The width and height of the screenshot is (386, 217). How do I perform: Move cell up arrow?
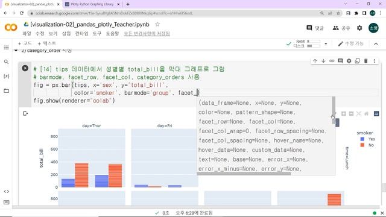pyautogui.click(x=315, y=61)
